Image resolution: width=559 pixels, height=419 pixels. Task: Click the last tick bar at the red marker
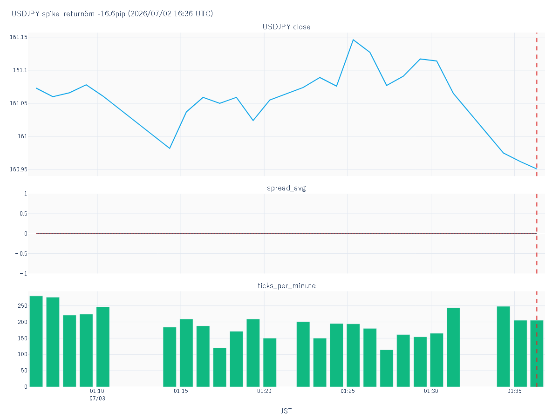tap(537, 353)
